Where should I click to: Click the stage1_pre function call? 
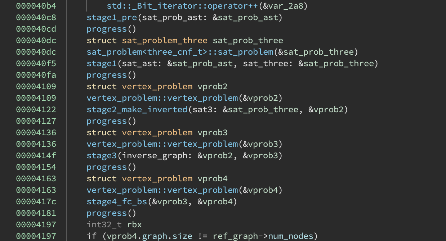[x=112, y=17]
